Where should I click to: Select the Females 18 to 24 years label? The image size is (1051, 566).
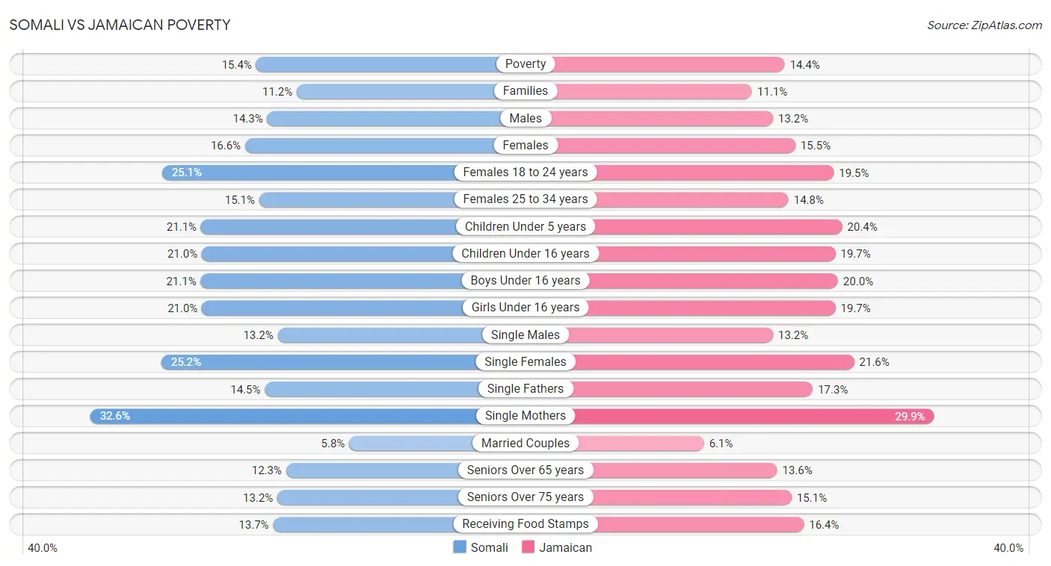[x=525, y=172]
